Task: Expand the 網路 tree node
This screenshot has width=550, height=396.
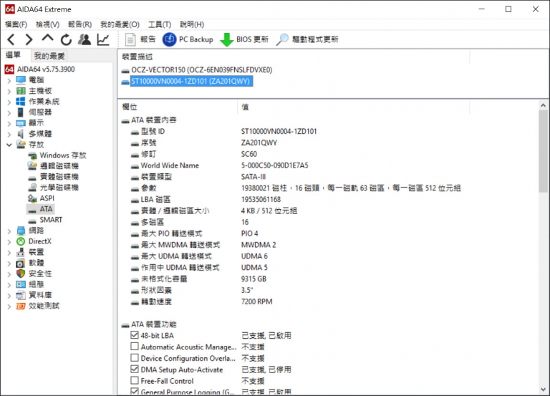Action: [9, 231]
